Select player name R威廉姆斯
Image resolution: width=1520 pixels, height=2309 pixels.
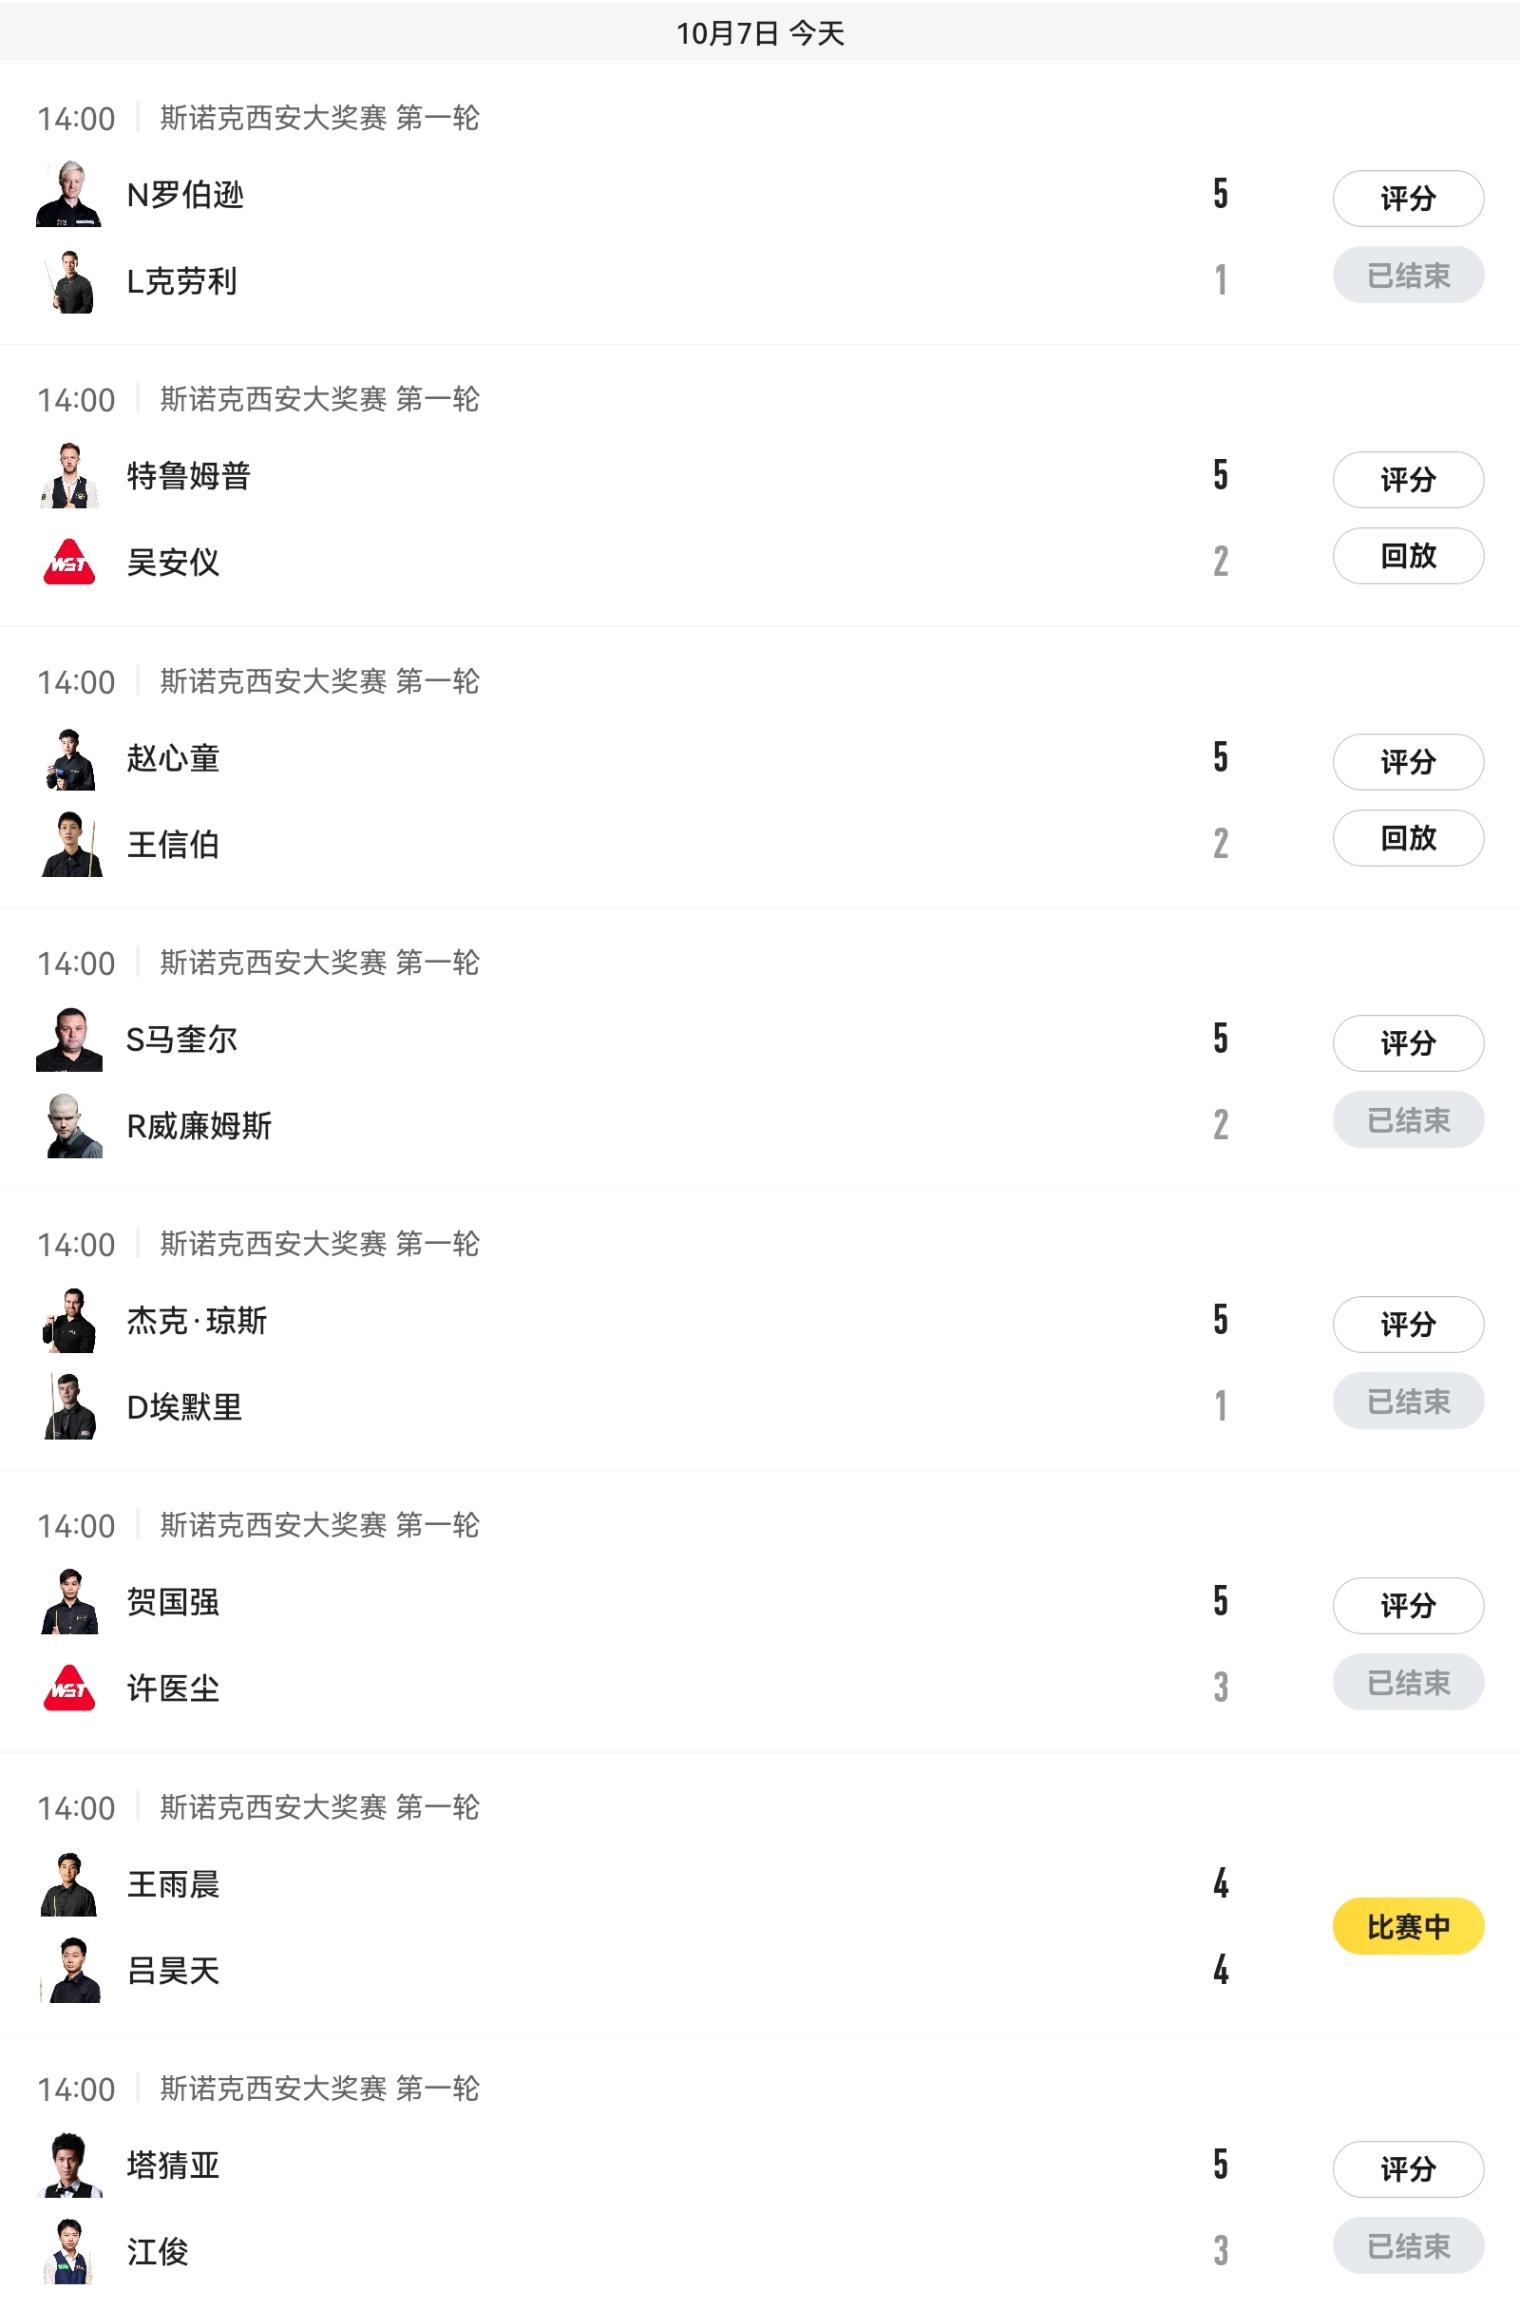tap(199, 1126)
